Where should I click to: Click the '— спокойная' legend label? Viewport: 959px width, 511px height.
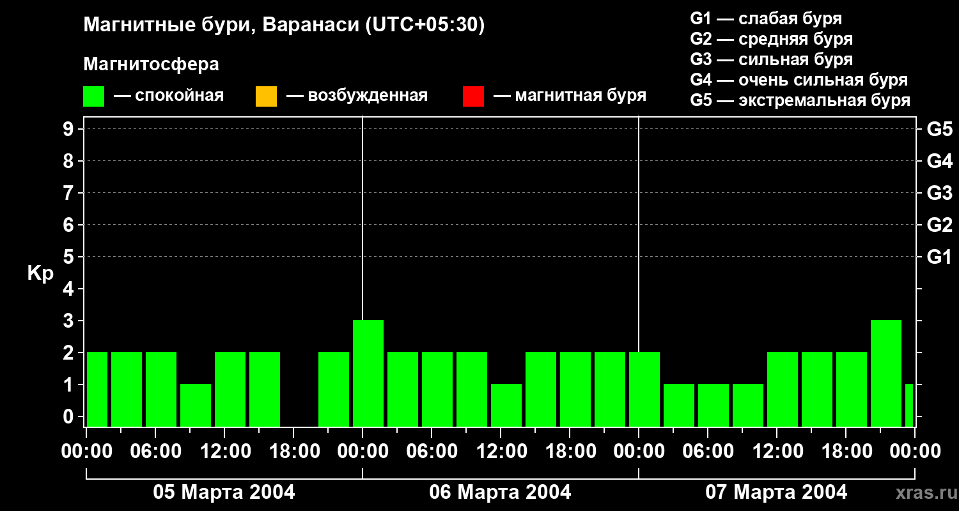point(169,96)
